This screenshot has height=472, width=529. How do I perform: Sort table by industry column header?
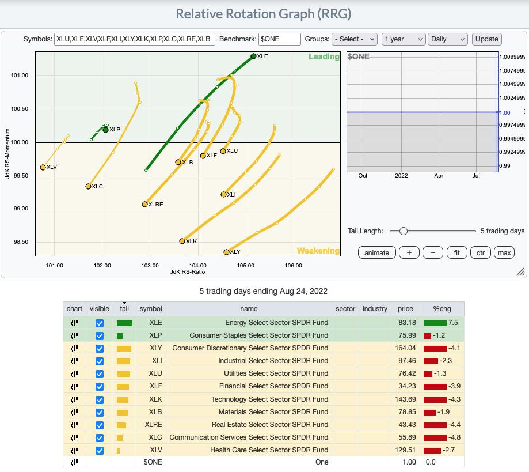click(x=375, y=309)
